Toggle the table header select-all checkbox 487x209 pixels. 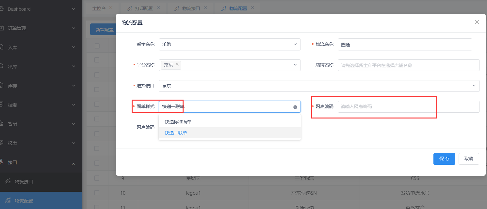point(97,46)
